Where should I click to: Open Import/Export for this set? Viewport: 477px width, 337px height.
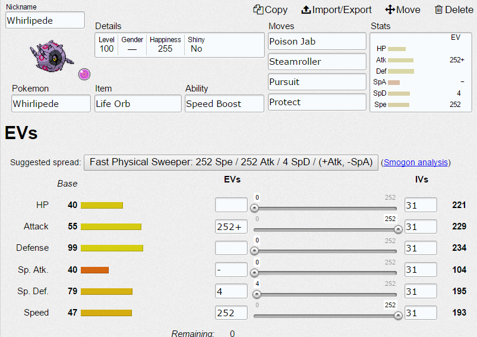coord(336,10)
